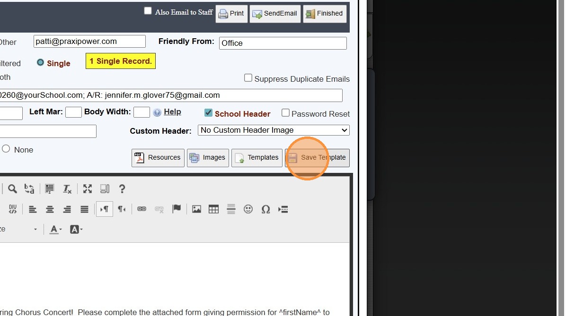Click the email body text about Chorus Concert

165,312
